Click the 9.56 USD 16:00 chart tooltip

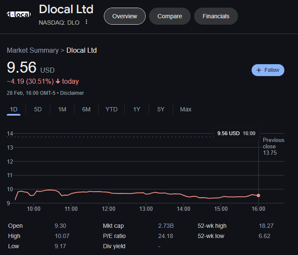(236, 133)
